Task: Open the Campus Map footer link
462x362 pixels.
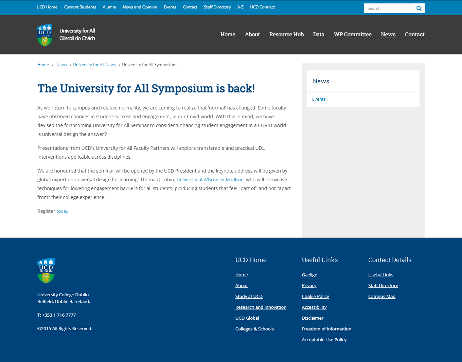Action: (381, 297)
